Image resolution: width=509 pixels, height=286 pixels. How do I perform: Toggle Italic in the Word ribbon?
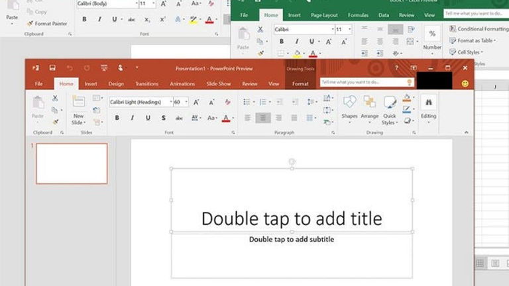coord(99,19)
